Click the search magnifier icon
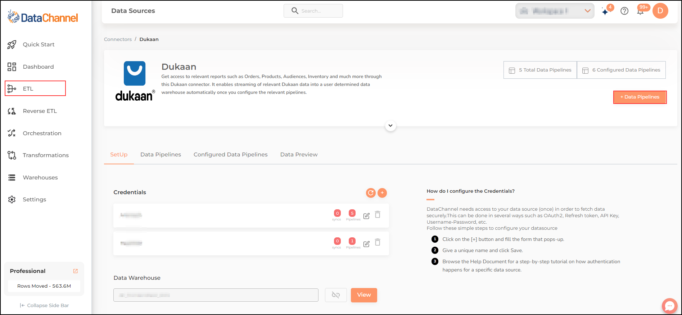The image size is (682, 315). (x=295, y=11)
